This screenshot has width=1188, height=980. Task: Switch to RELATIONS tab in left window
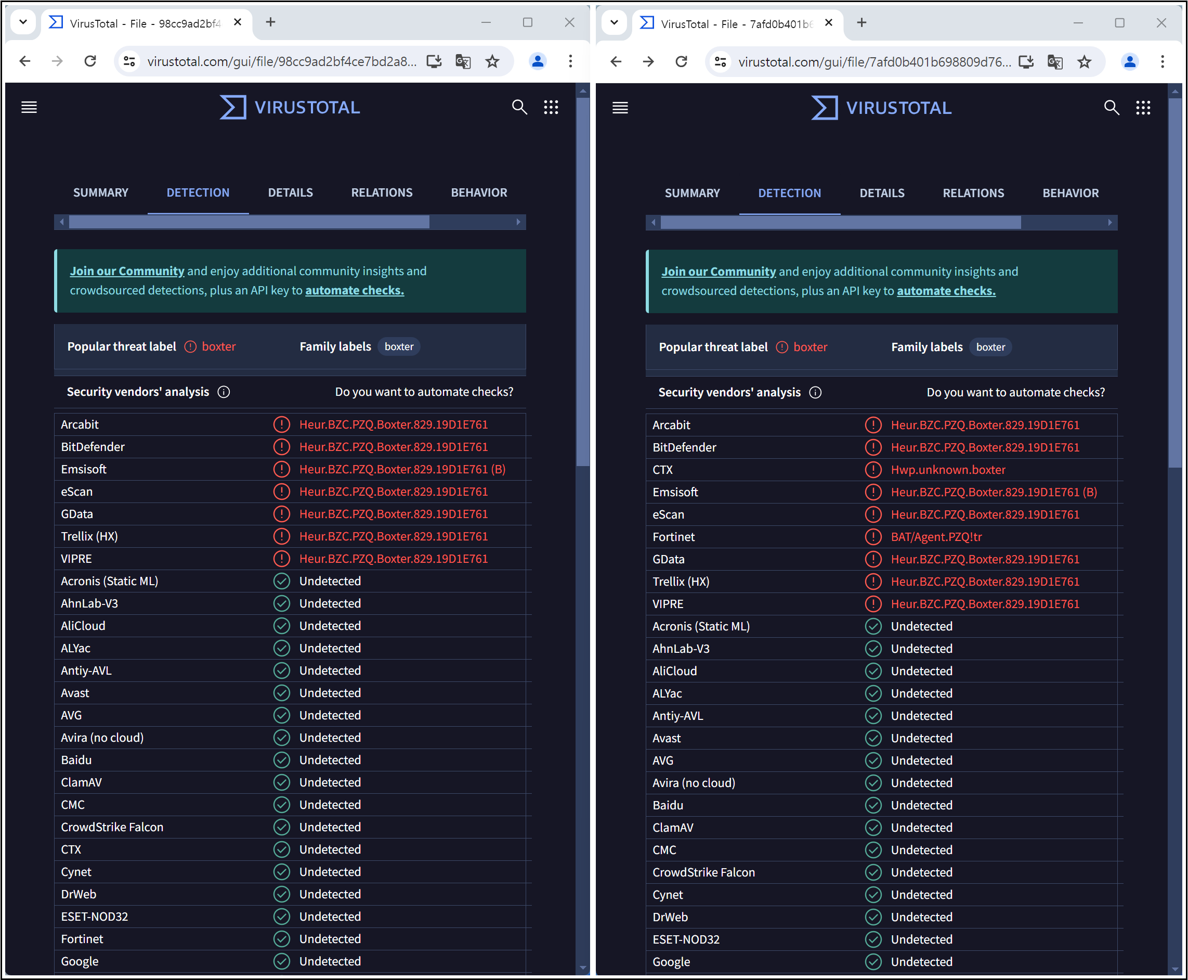[382, 192]
